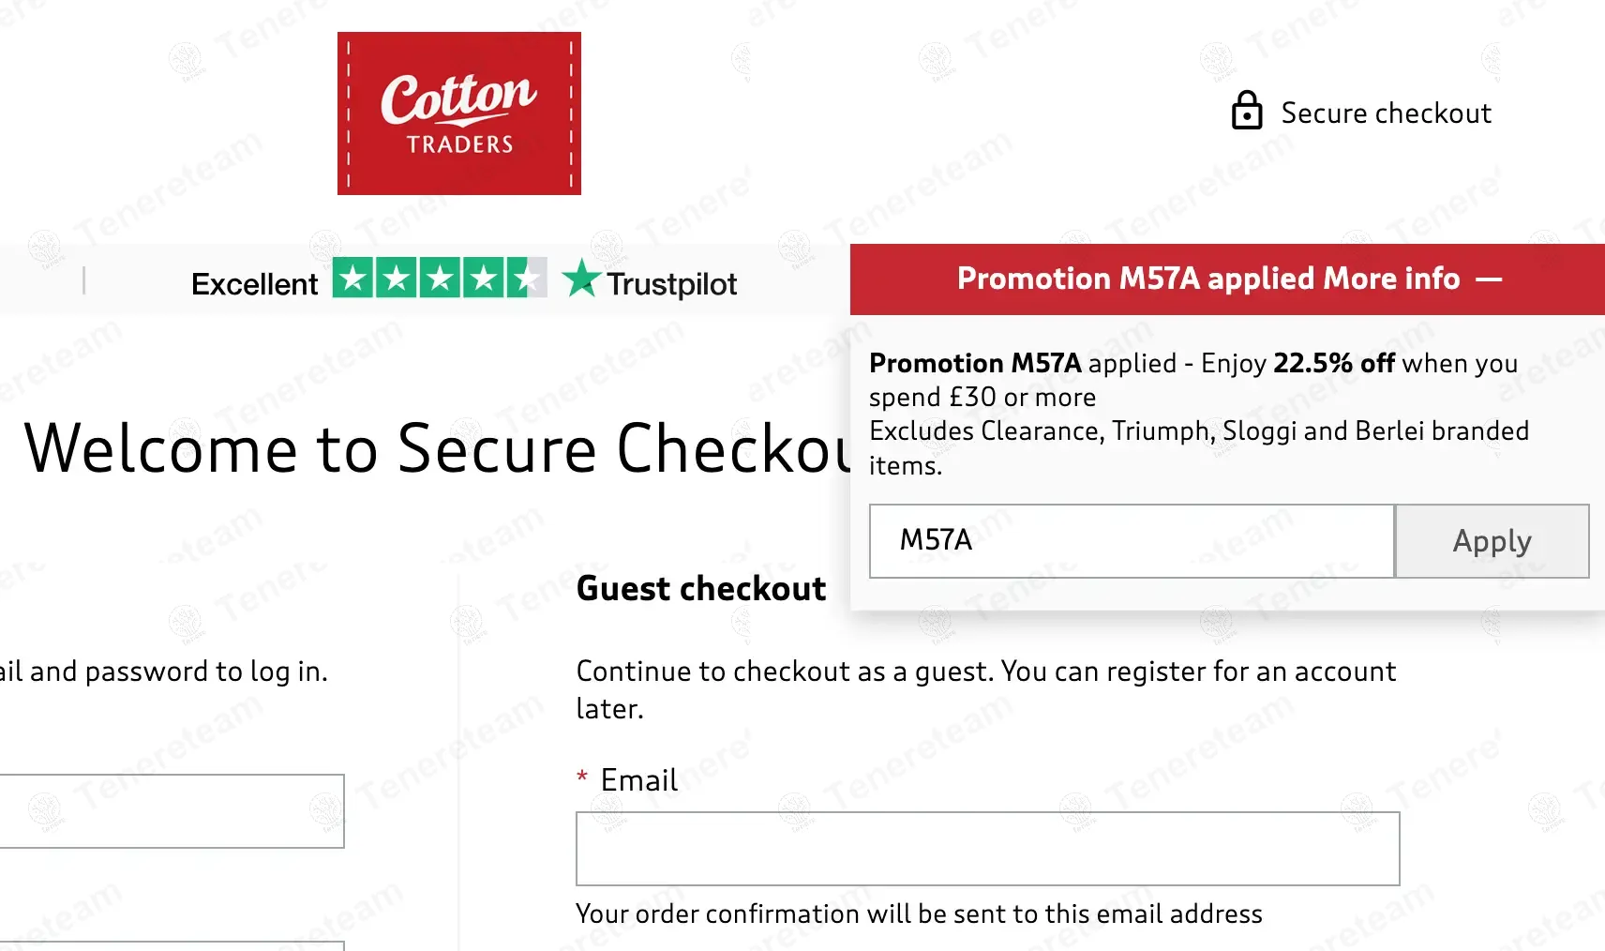The width and height of the screenshot is (1605, 951).
Task: Click the Cotton Traders logo
Action: 459,113
